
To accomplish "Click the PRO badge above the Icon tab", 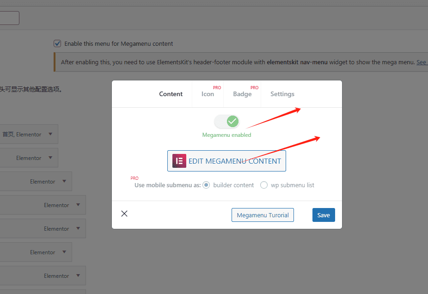I will (217, 88).
